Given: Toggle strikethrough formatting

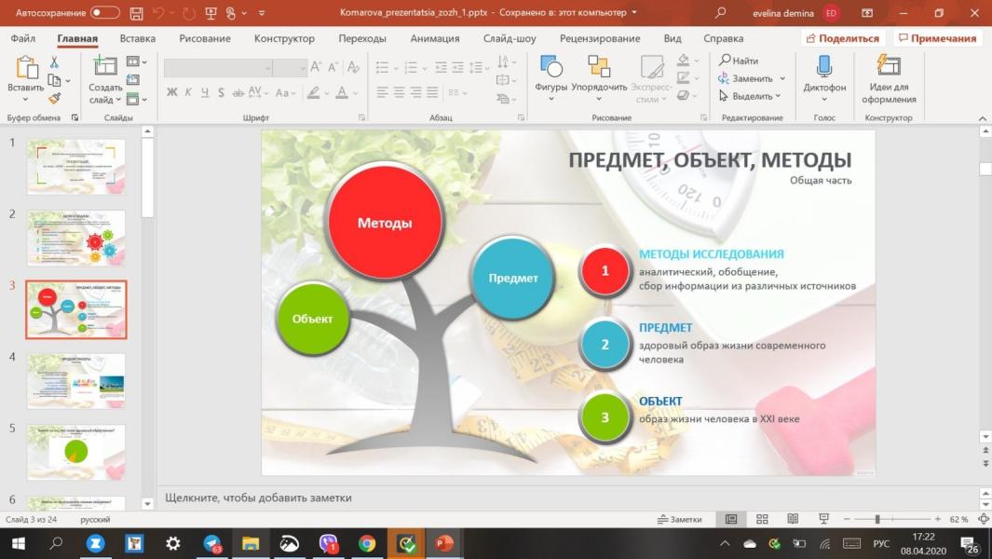Looking at the screenshot, I should [x=238, y=92].
